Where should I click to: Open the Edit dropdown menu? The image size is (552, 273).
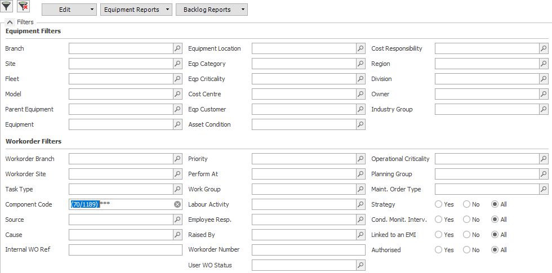tap(69, 10)
